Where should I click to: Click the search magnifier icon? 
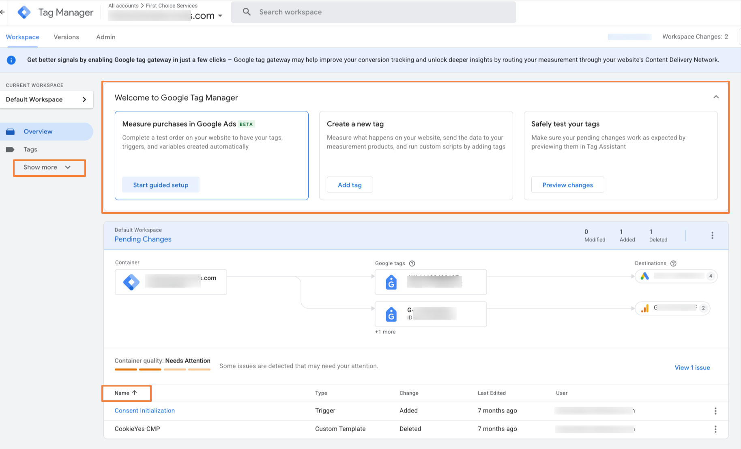coord(247,12)
